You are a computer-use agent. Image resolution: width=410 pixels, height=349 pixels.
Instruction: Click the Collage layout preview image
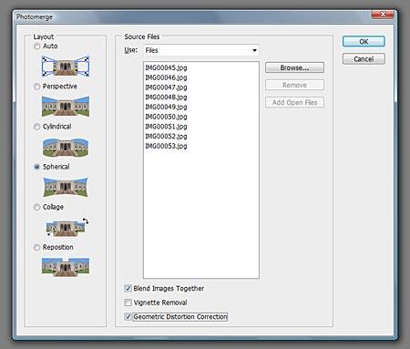67,227
